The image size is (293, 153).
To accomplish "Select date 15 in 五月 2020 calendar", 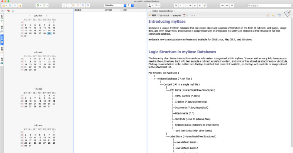I will tap(49, 28).
